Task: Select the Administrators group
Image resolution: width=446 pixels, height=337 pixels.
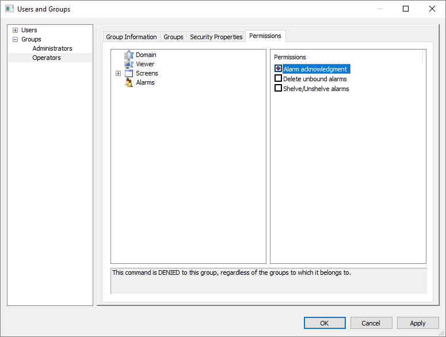Action: tap(52, 49)
